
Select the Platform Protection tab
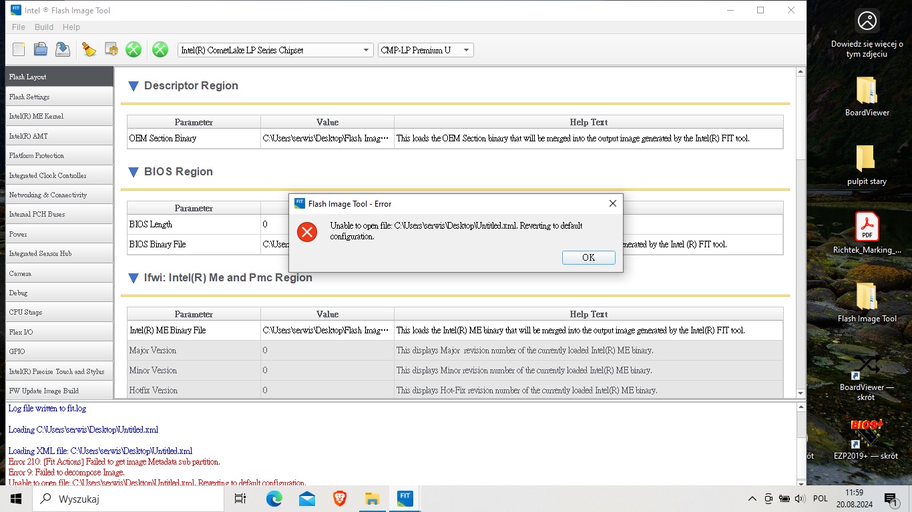pyautogui.click(x=59, y=155)
